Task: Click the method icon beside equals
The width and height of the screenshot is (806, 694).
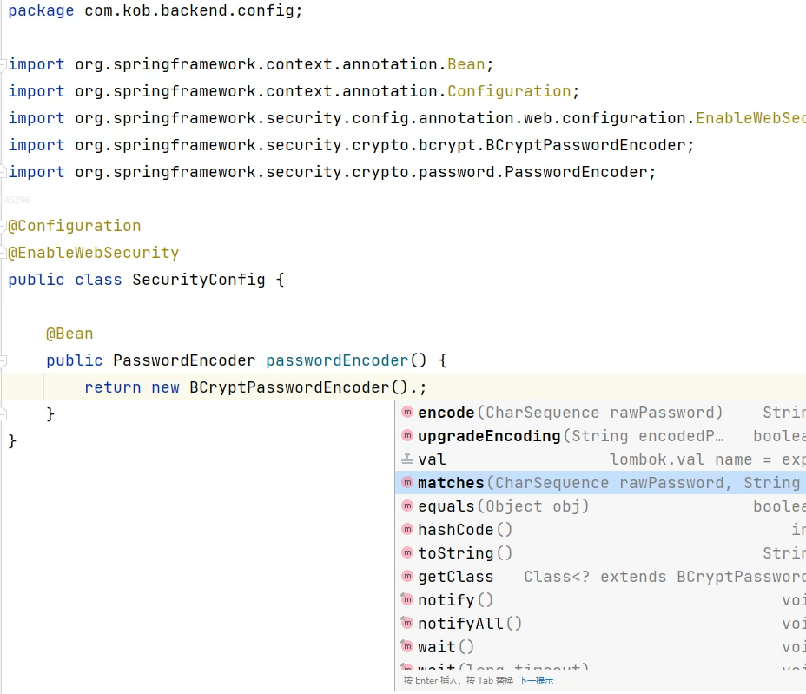Action: (x=407, y=506)
